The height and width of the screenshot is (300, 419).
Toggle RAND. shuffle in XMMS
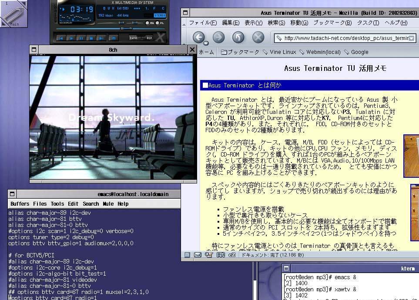coord(134,38)
